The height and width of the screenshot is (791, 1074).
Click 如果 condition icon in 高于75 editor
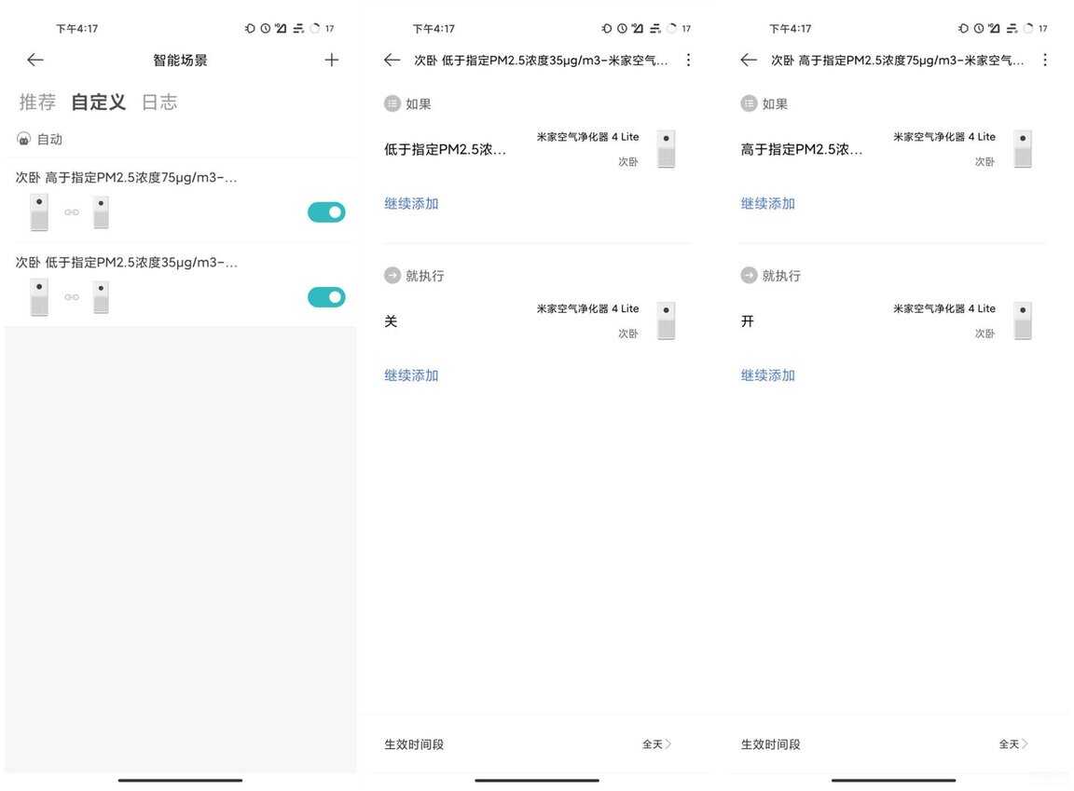749,103
